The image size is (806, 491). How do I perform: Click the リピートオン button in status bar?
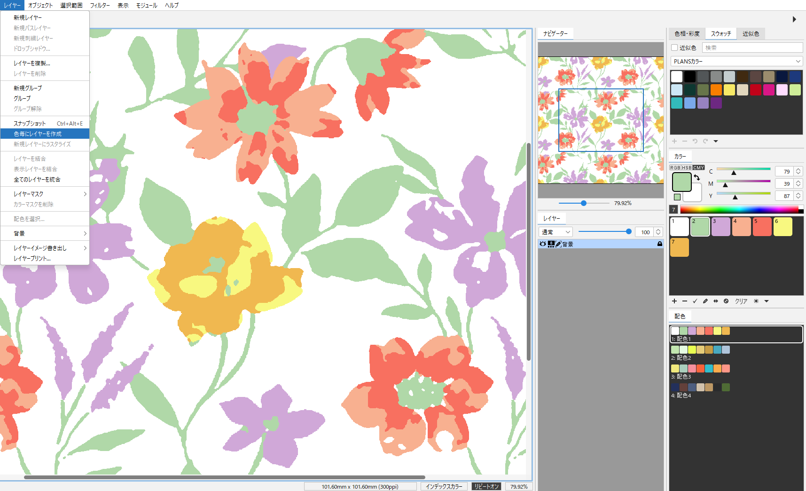[486, 486]
